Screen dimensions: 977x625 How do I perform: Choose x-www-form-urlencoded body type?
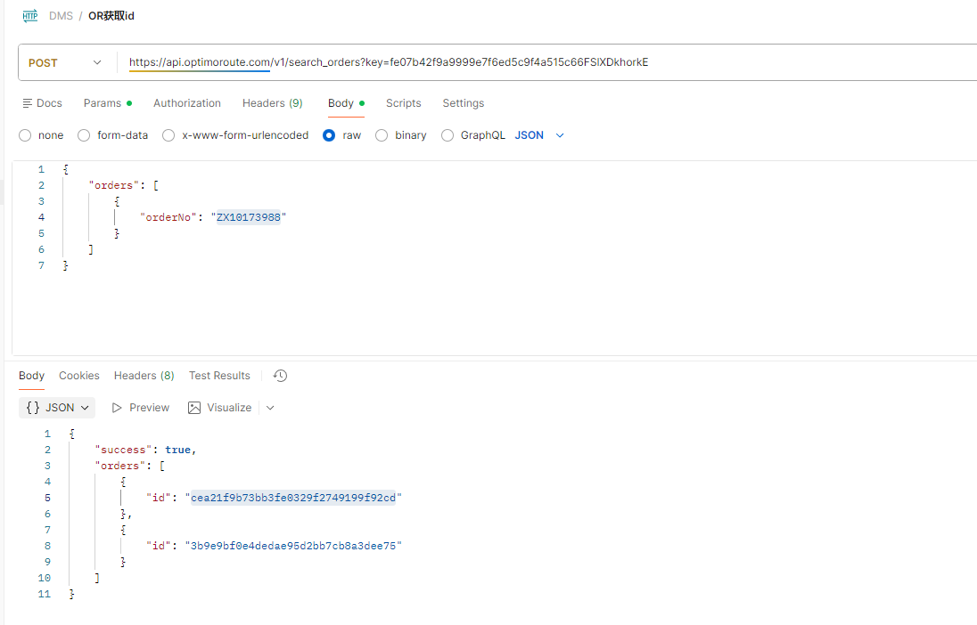[168, 135]
